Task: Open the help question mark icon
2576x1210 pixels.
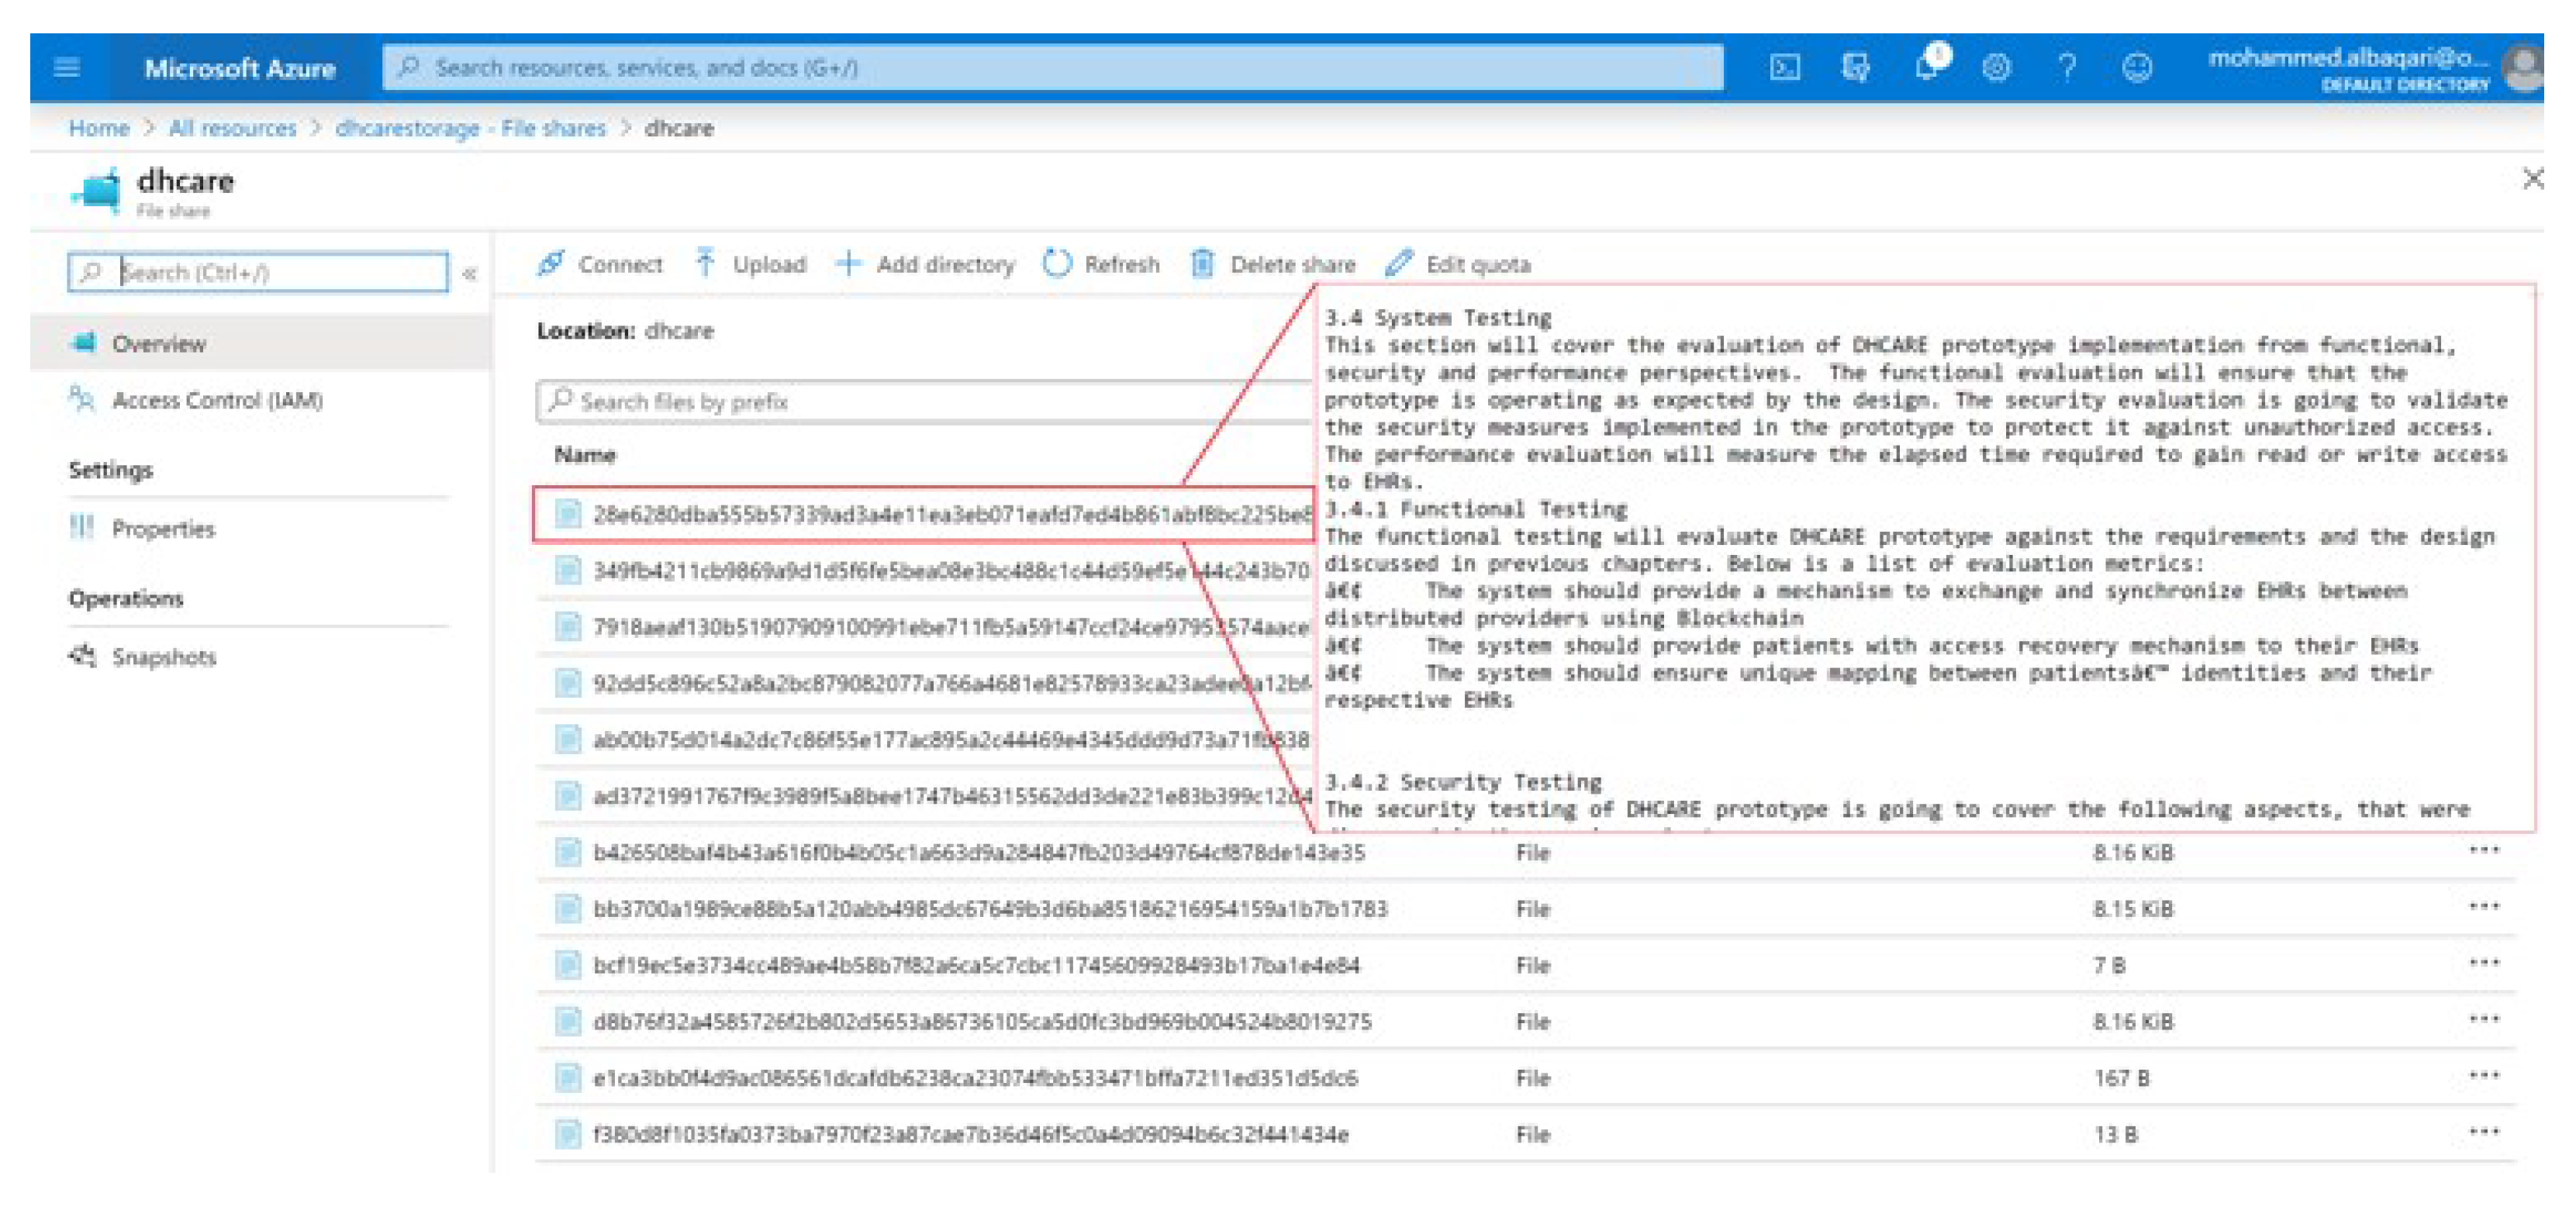Action: (2067, 68)
